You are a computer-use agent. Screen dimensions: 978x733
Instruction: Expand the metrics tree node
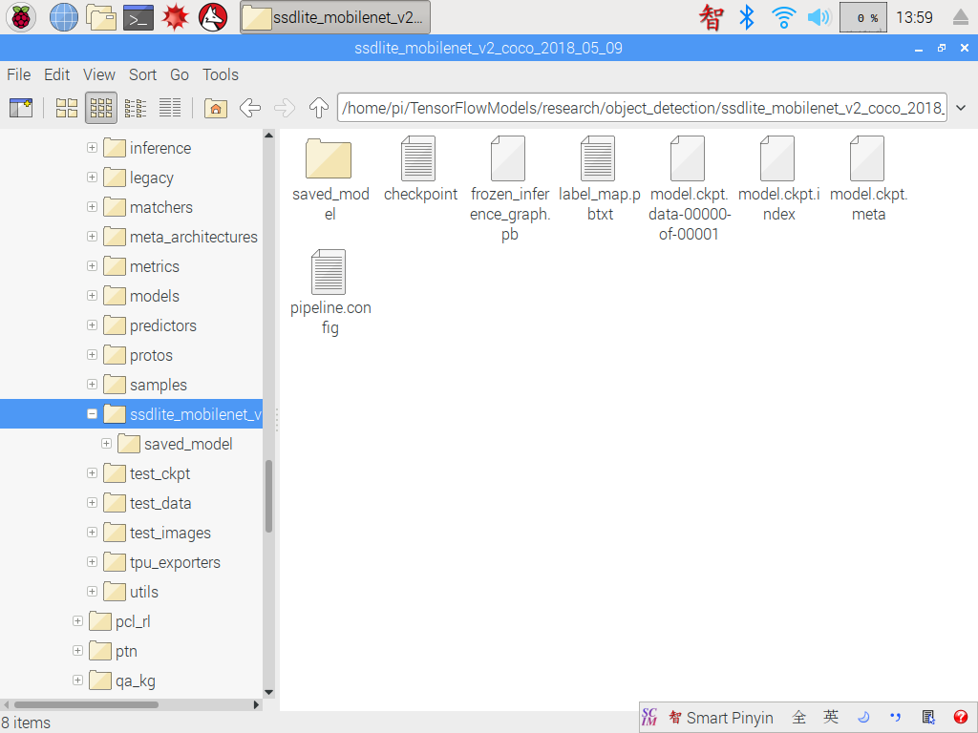pos(92,266)
